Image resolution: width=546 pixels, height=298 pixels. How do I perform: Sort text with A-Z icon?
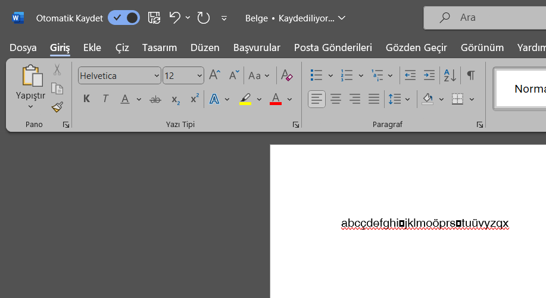click(x=450, y=75)
